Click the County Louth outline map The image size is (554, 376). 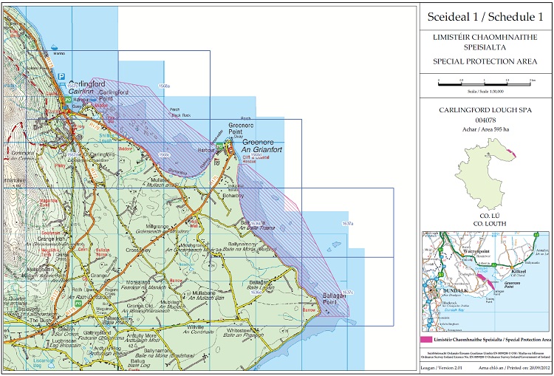coord(485,173)
